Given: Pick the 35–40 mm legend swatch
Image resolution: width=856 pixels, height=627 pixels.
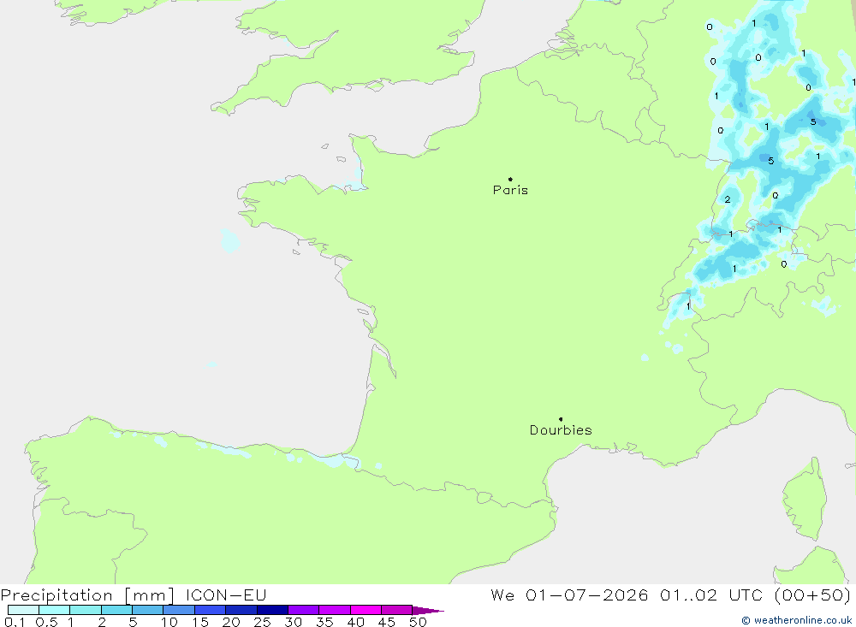Looking at the screenshot, I should 334,610.
